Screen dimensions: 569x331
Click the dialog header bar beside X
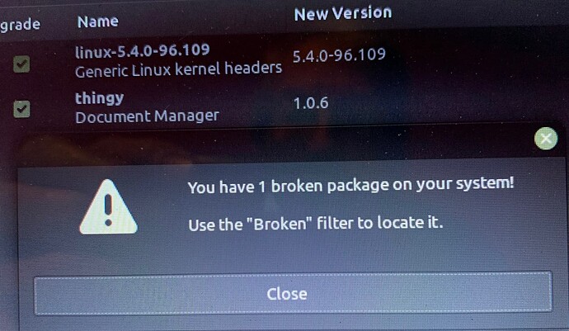(x=275, y=145)
